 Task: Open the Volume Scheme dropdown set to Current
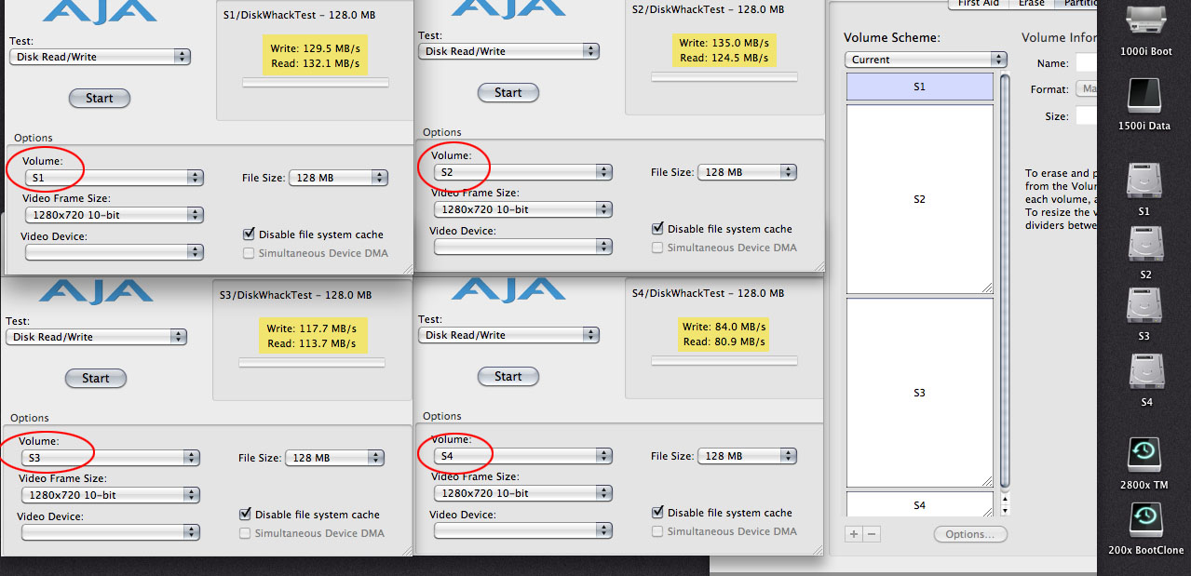(x=927, y=60)
